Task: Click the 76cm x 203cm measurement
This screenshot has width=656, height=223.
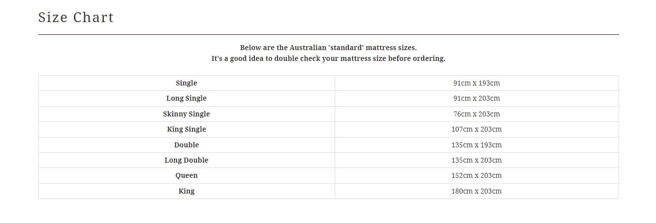Action: coord(476,114)
